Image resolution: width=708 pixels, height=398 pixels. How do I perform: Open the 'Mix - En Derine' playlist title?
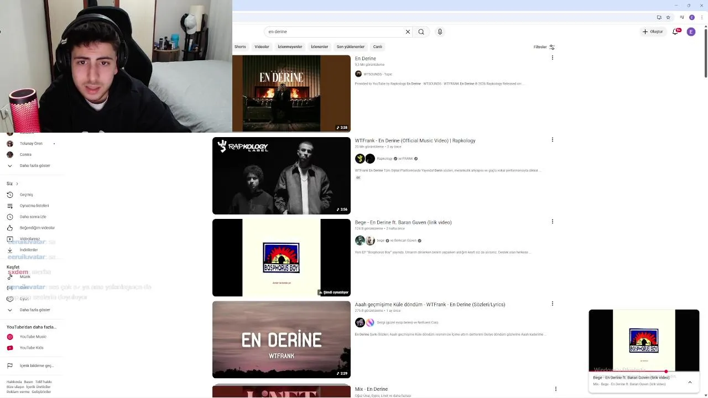click(x=371, y=389)
